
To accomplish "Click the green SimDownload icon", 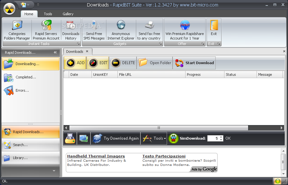I will (x=174, y=138).
